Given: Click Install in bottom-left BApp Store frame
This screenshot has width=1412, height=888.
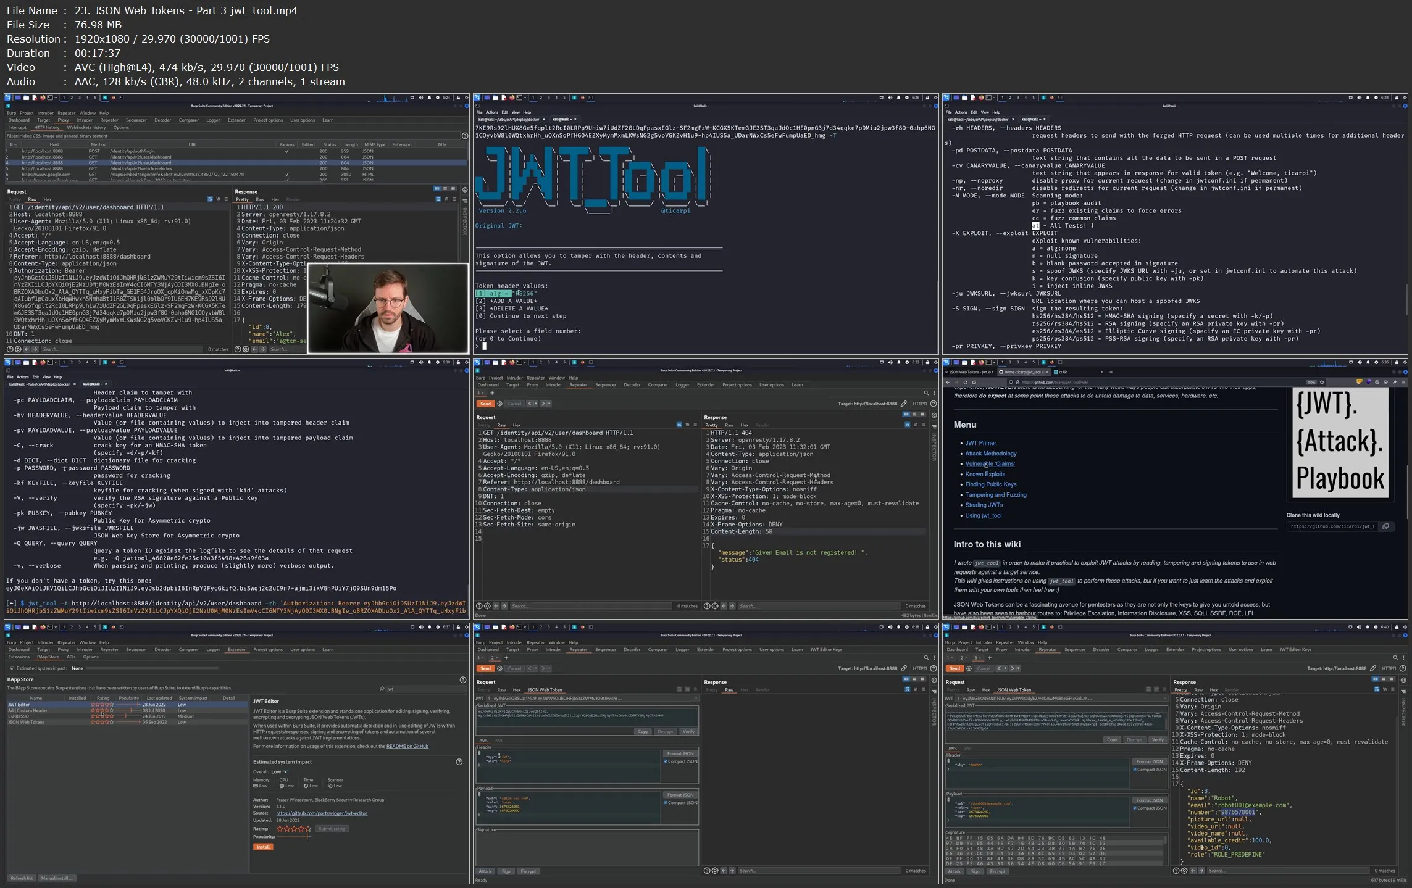Looking at the screenshot, I should click(x=263, y=847).
